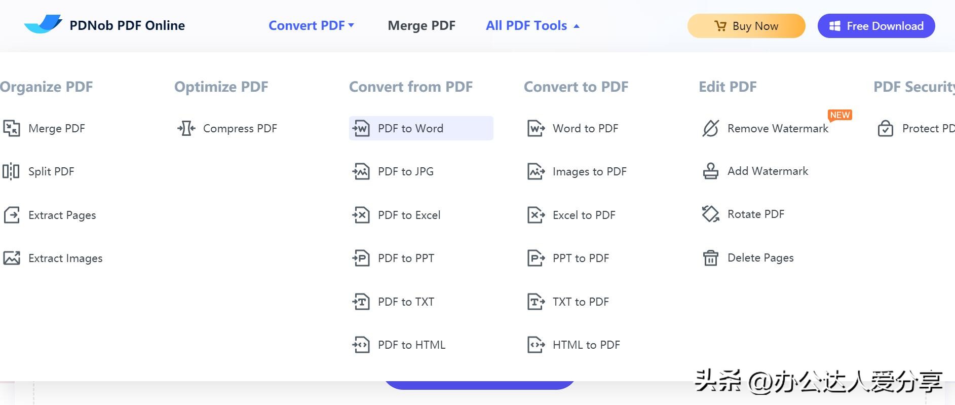
Task: Click the Delete Pages trash icon
Action: [710, 258]
